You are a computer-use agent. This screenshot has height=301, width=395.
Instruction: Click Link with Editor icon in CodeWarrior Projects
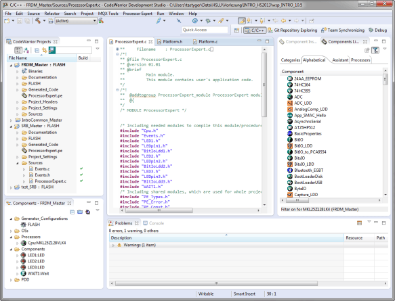(44, 51)
